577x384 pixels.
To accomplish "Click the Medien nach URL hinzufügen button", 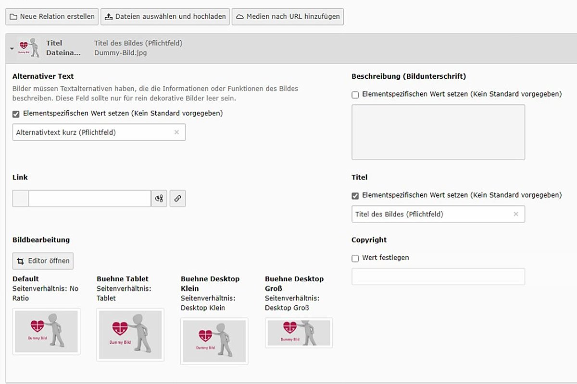I will click(x=288, y=16).
